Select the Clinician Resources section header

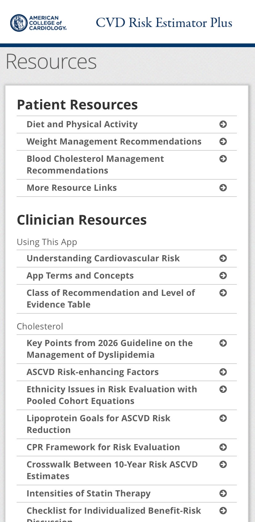click(x=82, y=220)
